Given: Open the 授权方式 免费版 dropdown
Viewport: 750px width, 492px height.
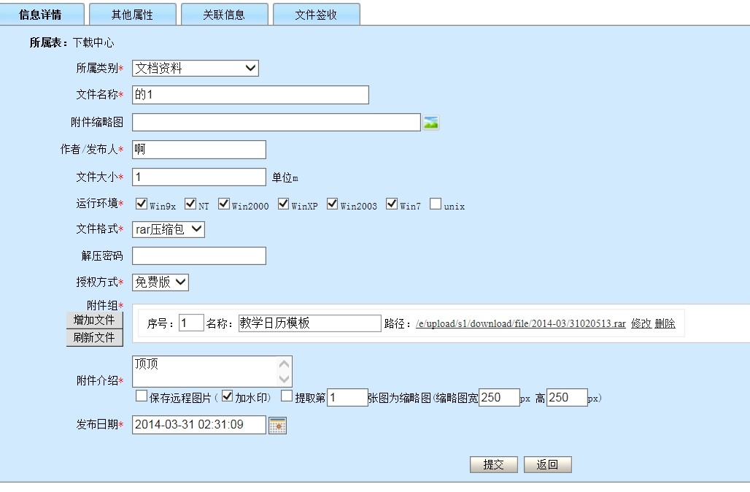Looking at the screenshot, I should coord(161,282).
